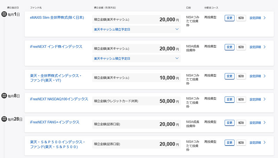This screenshot has width=278, height=158.
Task: Open the eMAXIS Slim 全世界株式(除く日本) fund link
Action: coord(57,17)
